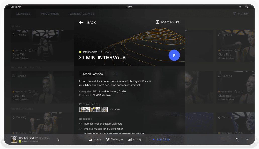259x149 pixels.
Task: Click the 20 MIN INTERVALS title
Action: pyautogui.click(x=102, y=58)
